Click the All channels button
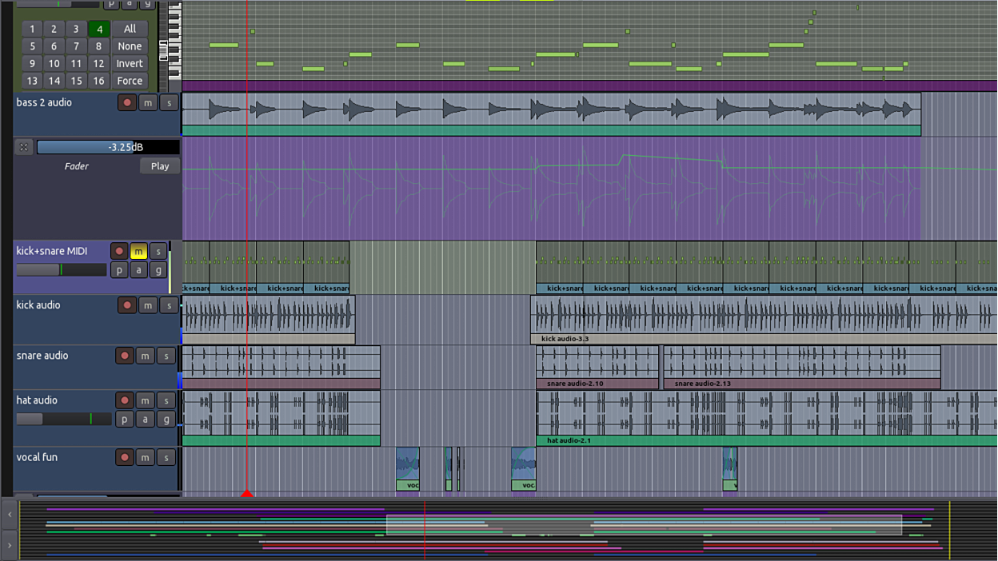This screenshot has height=561, width=998. coord(130,29)
